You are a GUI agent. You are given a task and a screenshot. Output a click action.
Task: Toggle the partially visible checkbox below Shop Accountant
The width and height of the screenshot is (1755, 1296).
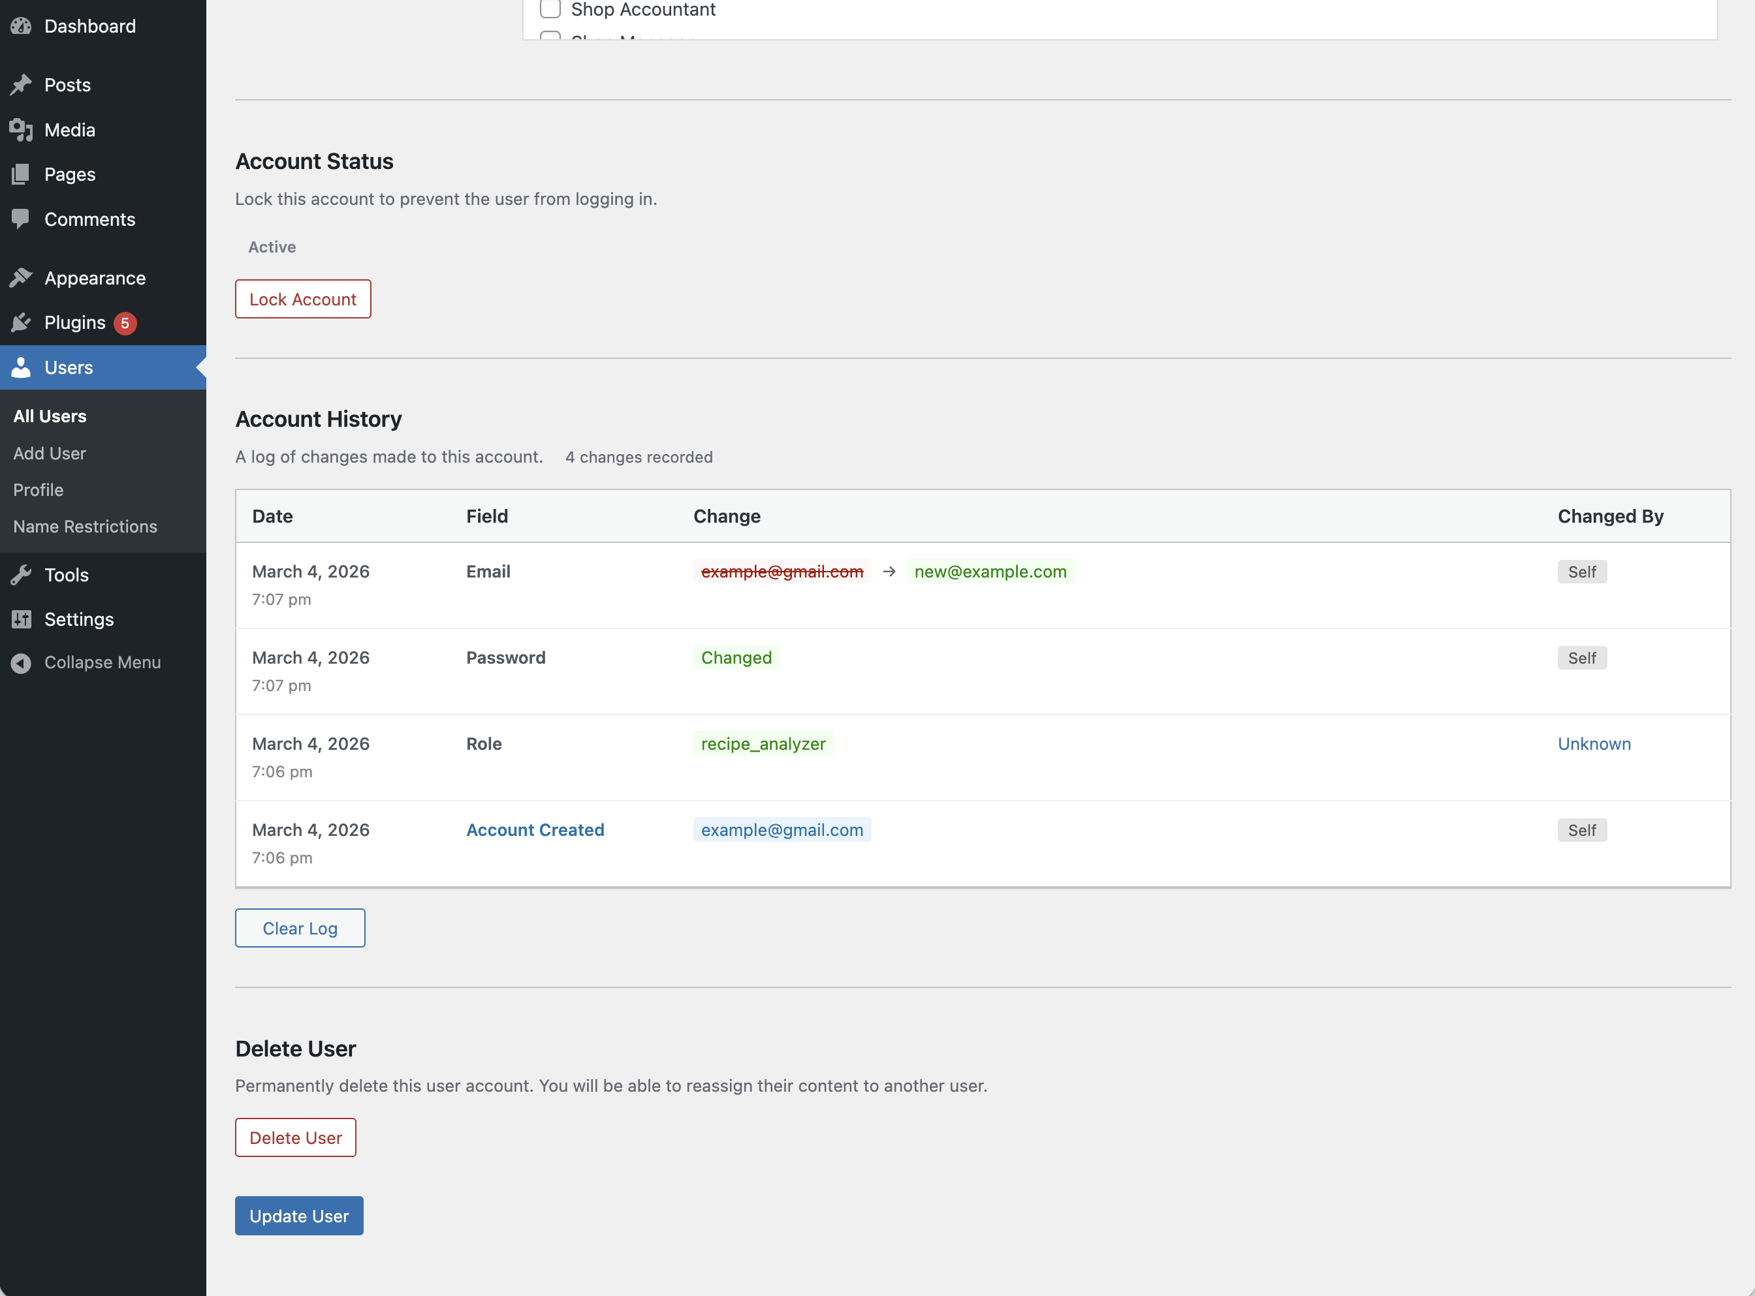550,35
